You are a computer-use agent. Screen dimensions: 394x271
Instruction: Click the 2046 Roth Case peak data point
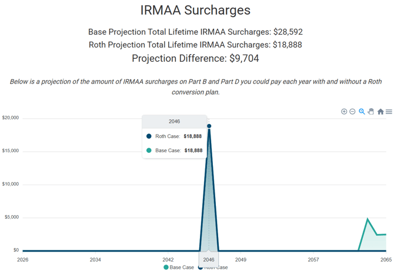209,126
